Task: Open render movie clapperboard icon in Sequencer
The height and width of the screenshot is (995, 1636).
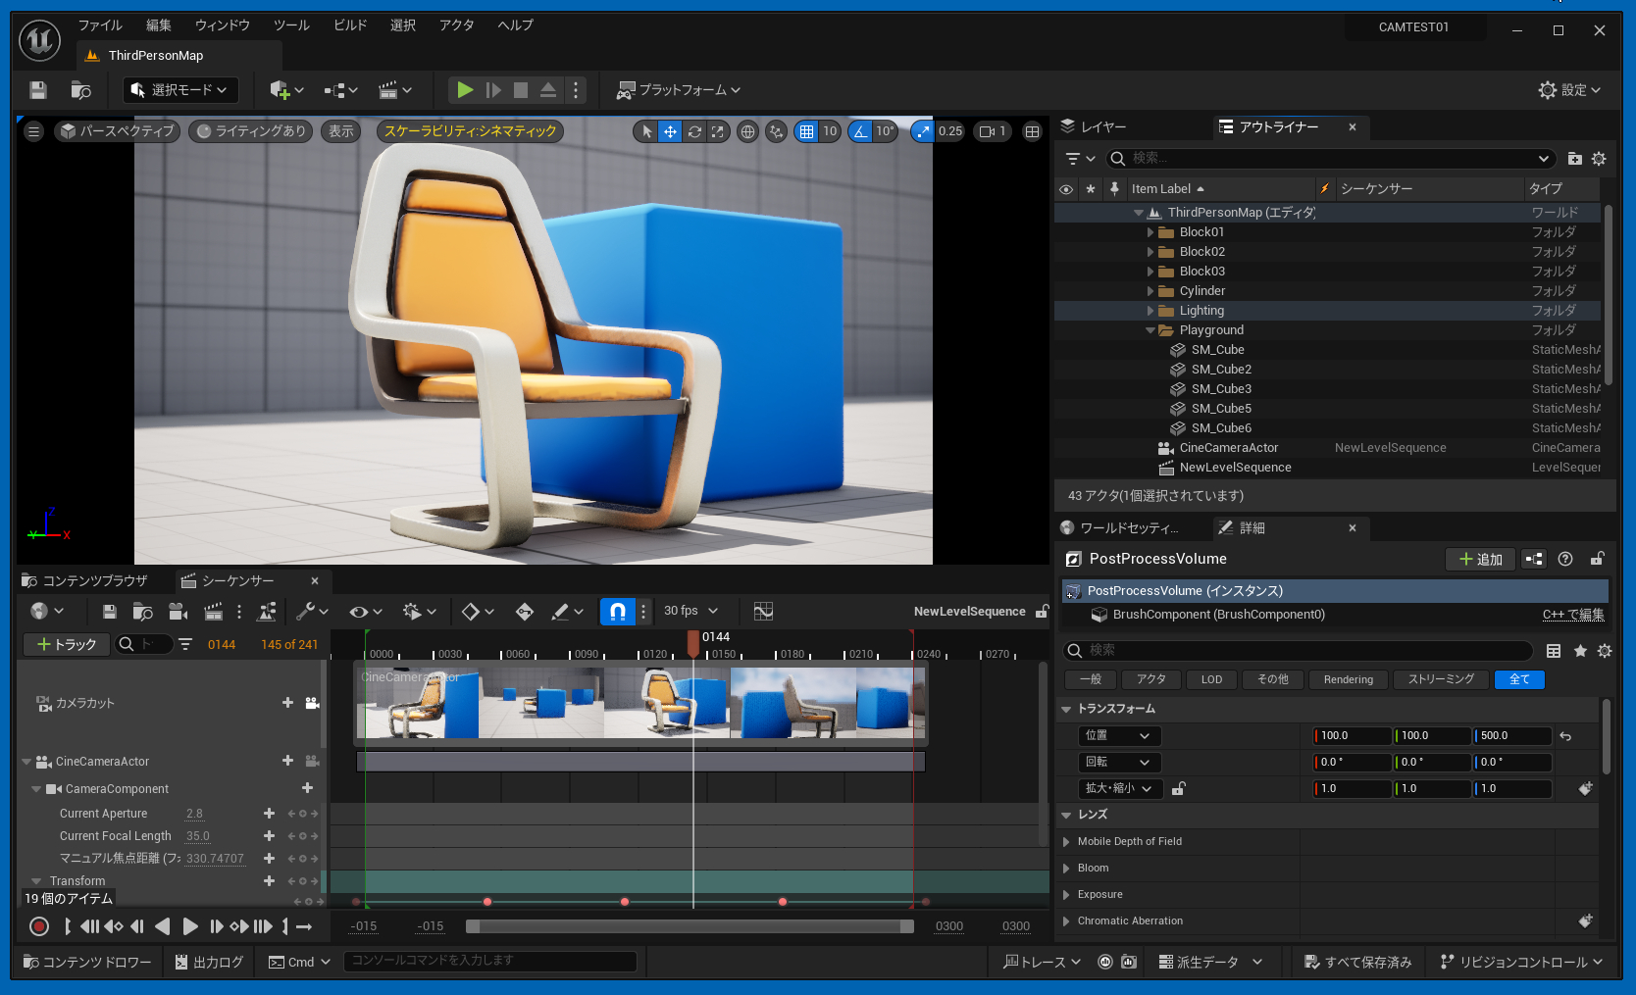Action: pos(213,612)
